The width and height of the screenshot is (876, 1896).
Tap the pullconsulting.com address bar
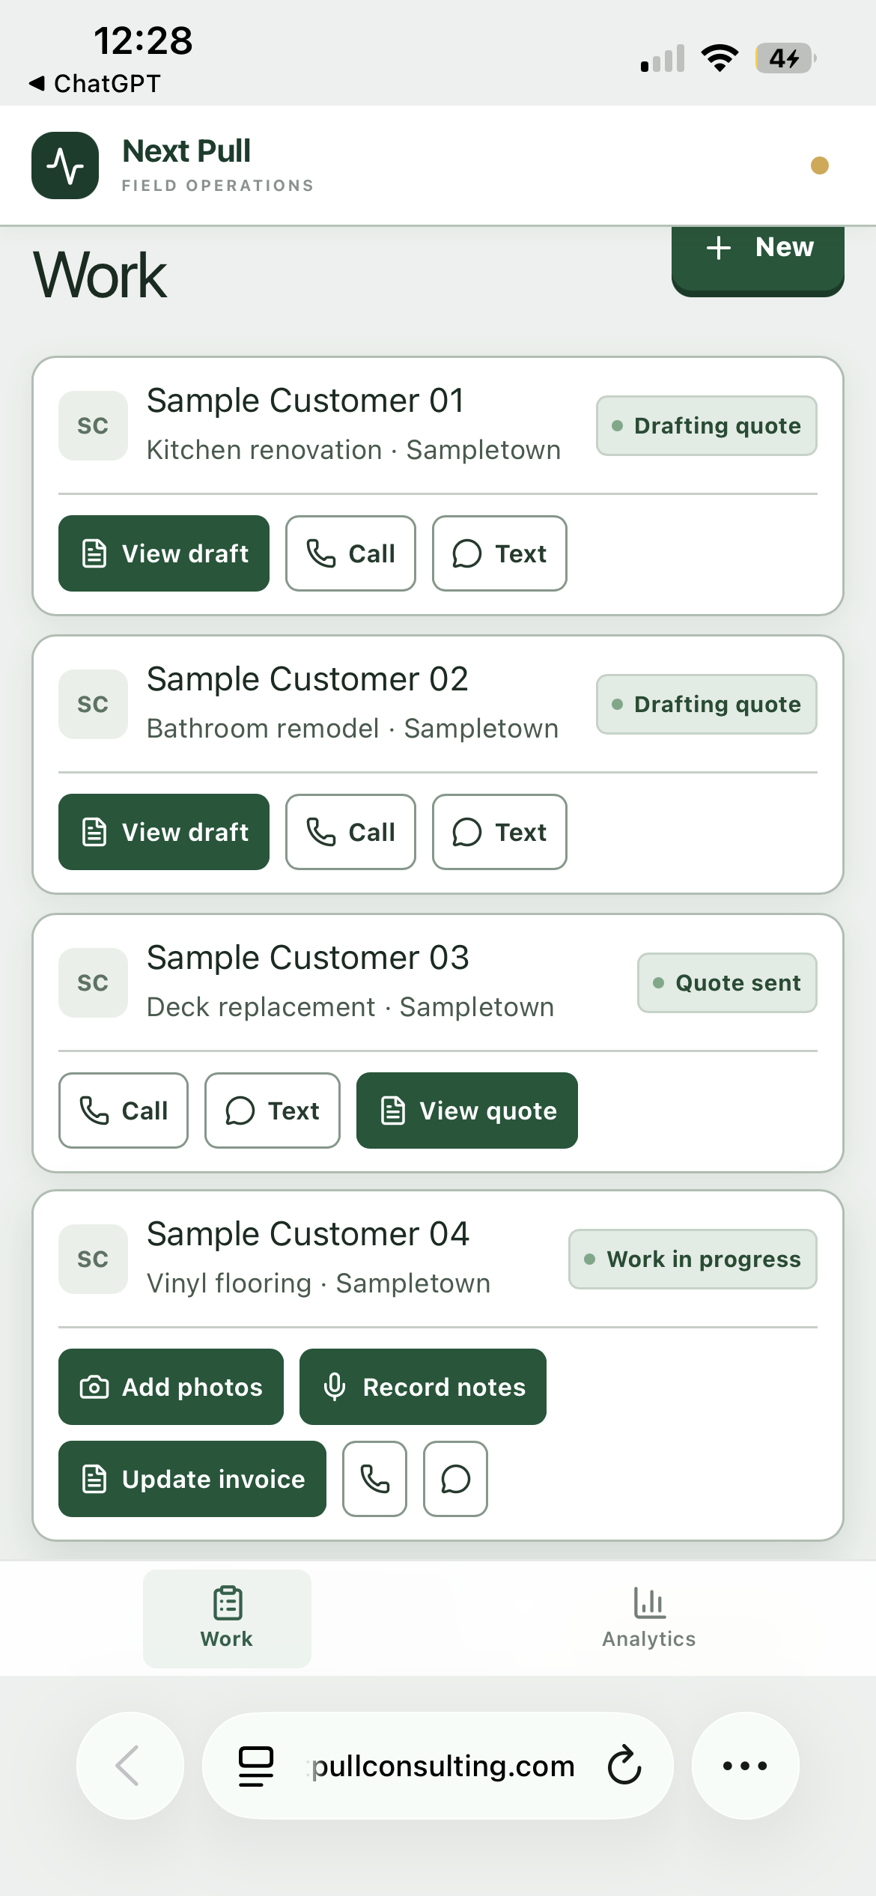click(x=438, y=1766)
